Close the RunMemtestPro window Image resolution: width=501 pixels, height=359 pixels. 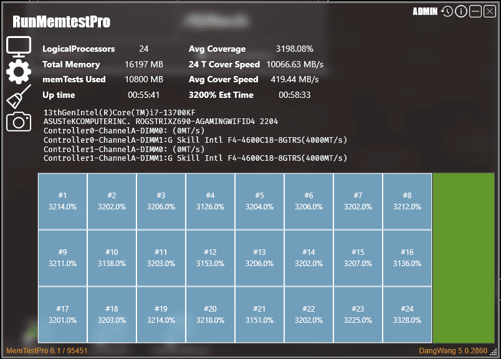coord(490,11)
